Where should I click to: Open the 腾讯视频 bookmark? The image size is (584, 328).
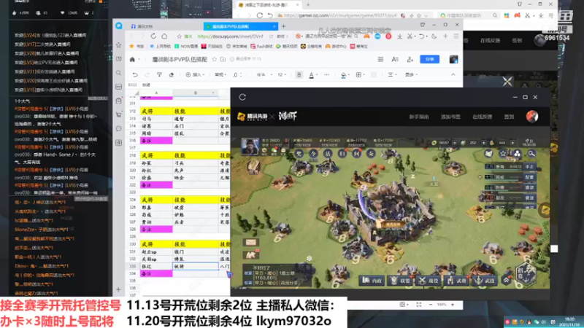click(x=287, y=47)
